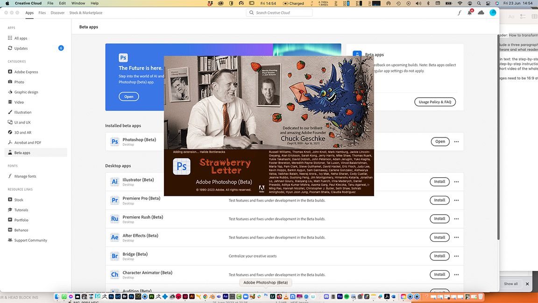Open the more options menu beside Photoshop (Beta)

pos(456,141)
